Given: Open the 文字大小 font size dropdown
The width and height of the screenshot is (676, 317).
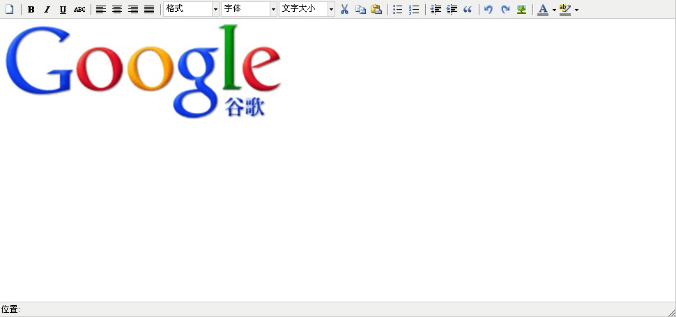Looking at the screenshot, I should [307, 9].
